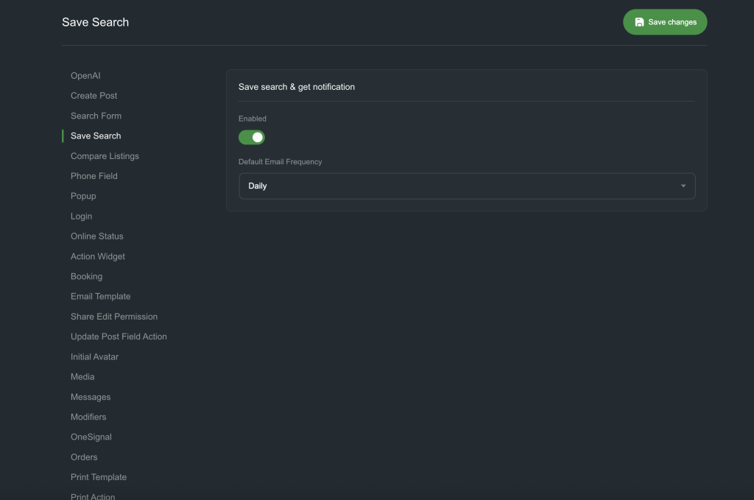
Task: Open Action Widget settings
Action: point(98,256)
